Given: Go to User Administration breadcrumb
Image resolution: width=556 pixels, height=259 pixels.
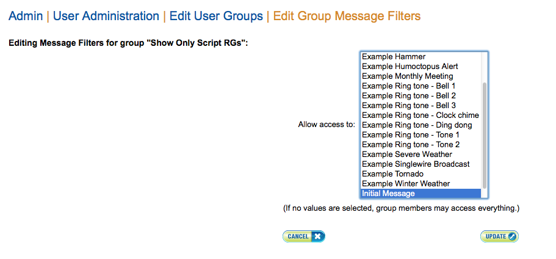Looking at the screenshot, I should [106, 16].
